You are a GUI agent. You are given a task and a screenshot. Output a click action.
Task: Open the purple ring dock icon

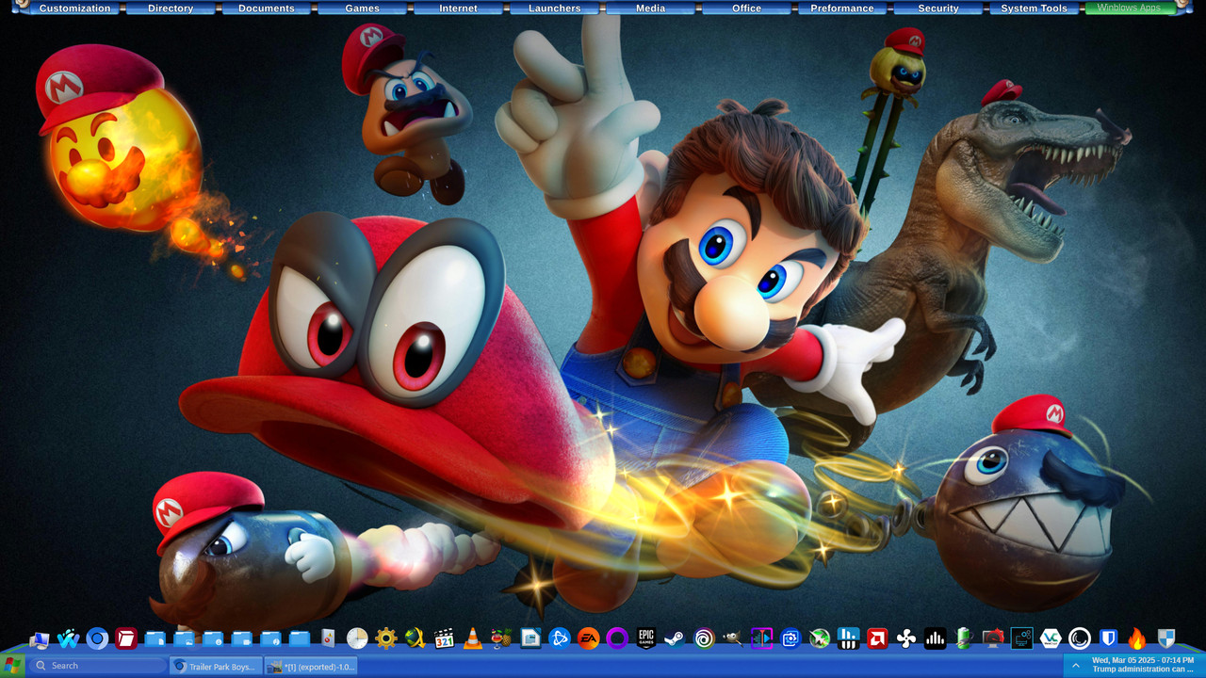point(617,639)
